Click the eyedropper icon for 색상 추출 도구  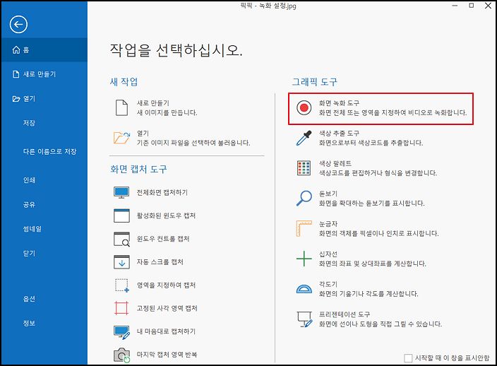304,138
